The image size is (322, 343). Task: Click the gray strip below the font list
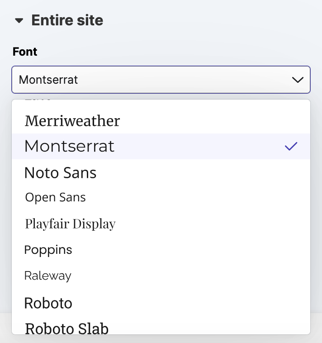pyautogui.click(x=161, y=339)
